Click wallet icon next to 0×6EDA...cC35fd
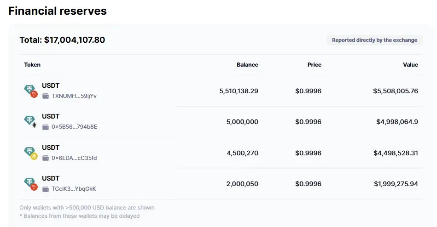 coord(46,158)
